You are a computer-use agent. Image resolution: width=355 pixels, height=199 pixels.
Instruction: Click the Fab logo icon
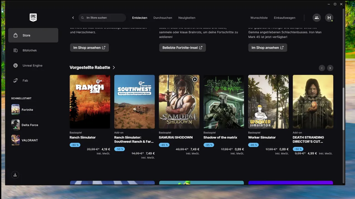(x=16, y=80)
